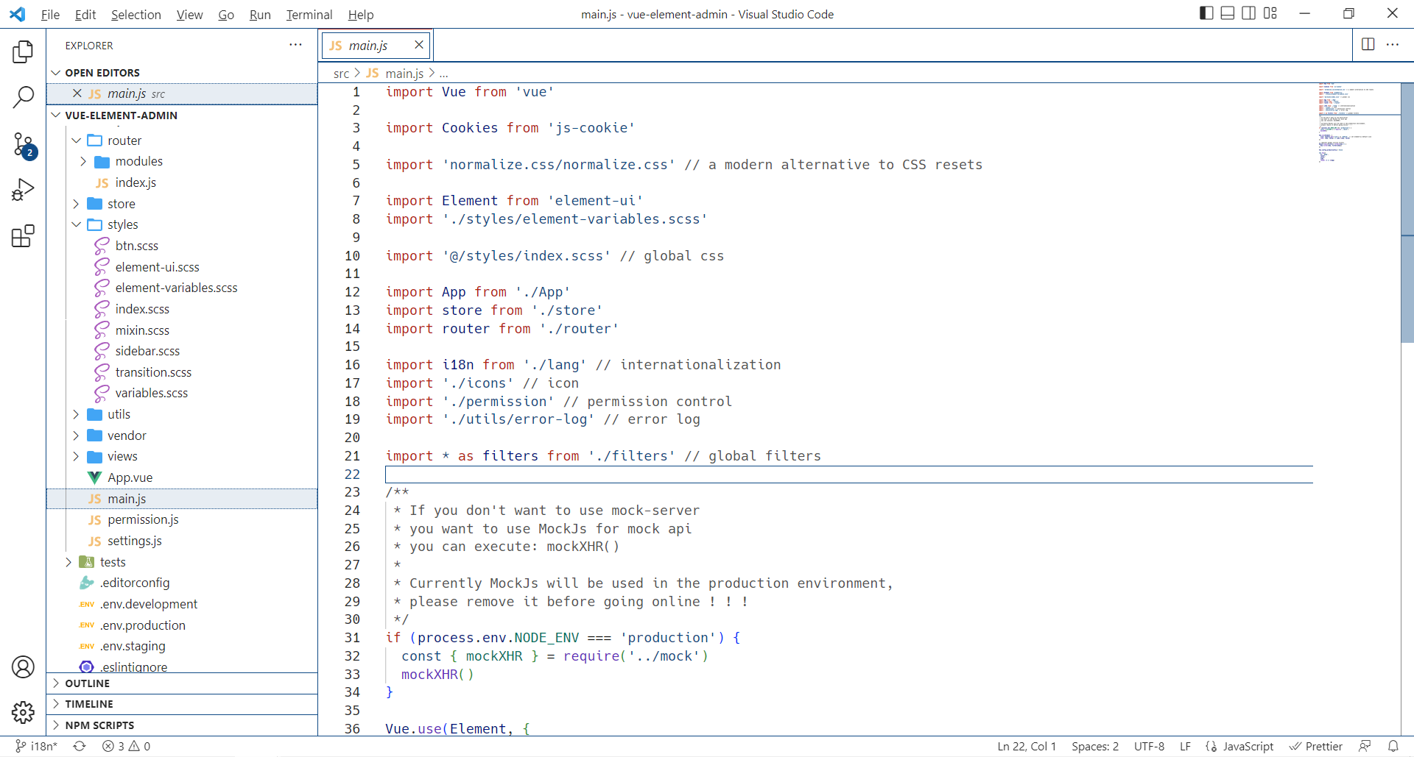Expand the store folder

(121, 204)
